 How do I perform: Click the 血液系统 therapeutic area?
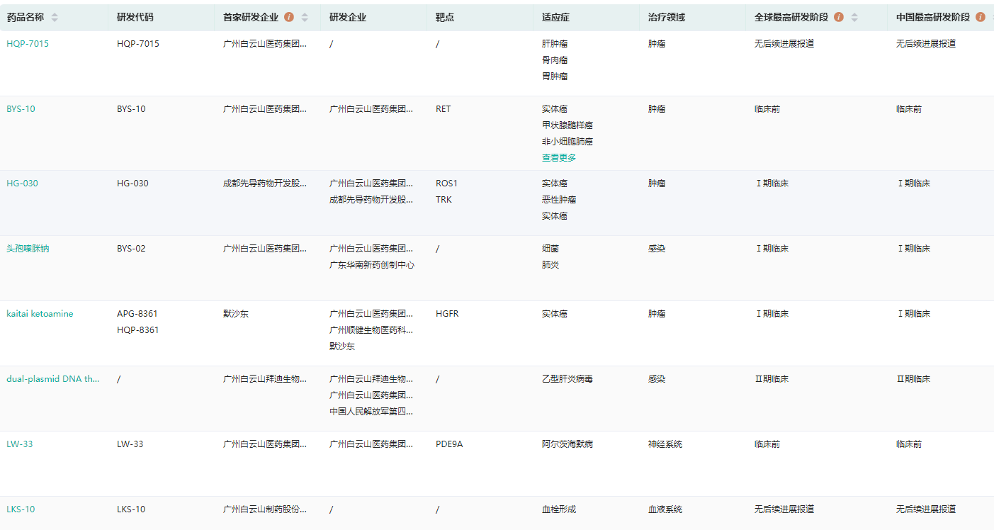[665, 509]
